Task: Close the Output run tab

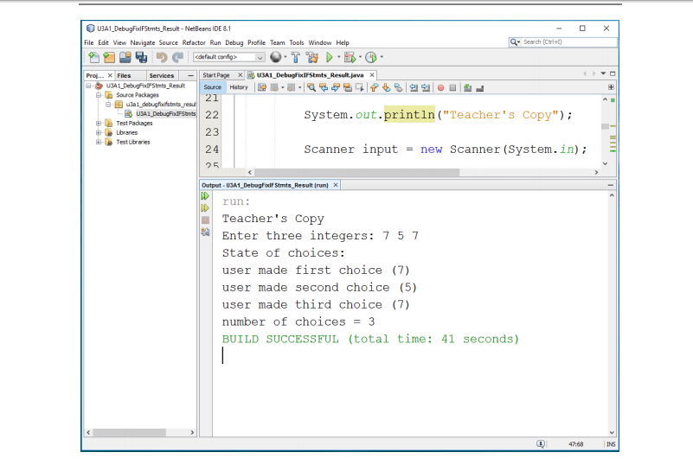Action: coord(336,185)
